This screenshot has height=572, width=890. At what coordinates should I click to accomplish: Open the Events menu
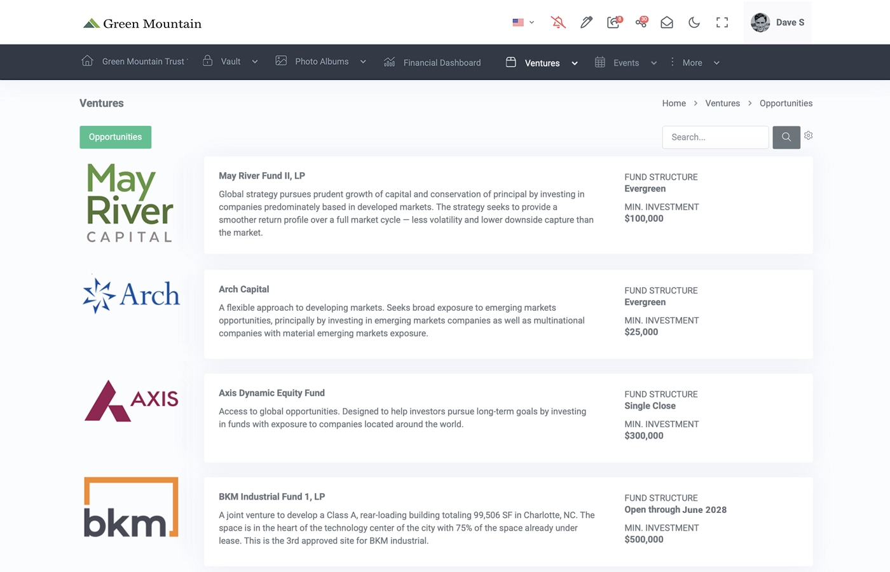coord(626,63)
